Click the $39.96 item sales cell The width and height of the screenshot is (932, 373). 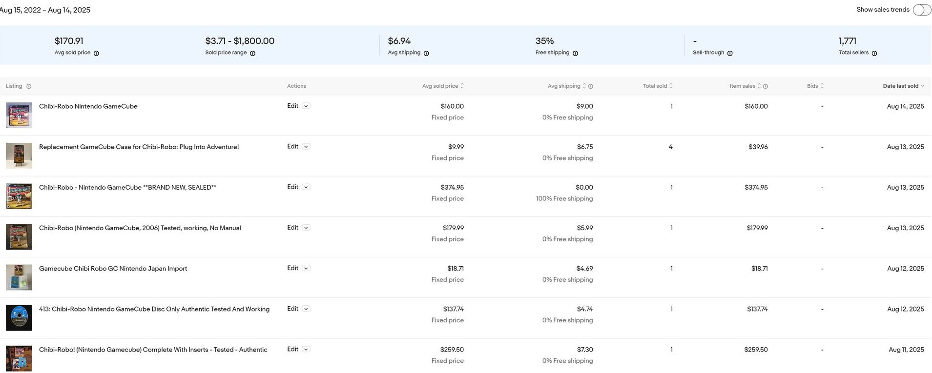tap(758, 147)
